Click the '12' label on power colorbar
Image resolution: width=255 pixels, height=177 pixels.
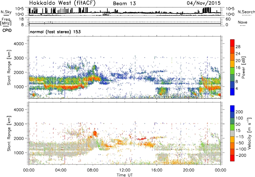pyautogui.click(x=238, y=75)
